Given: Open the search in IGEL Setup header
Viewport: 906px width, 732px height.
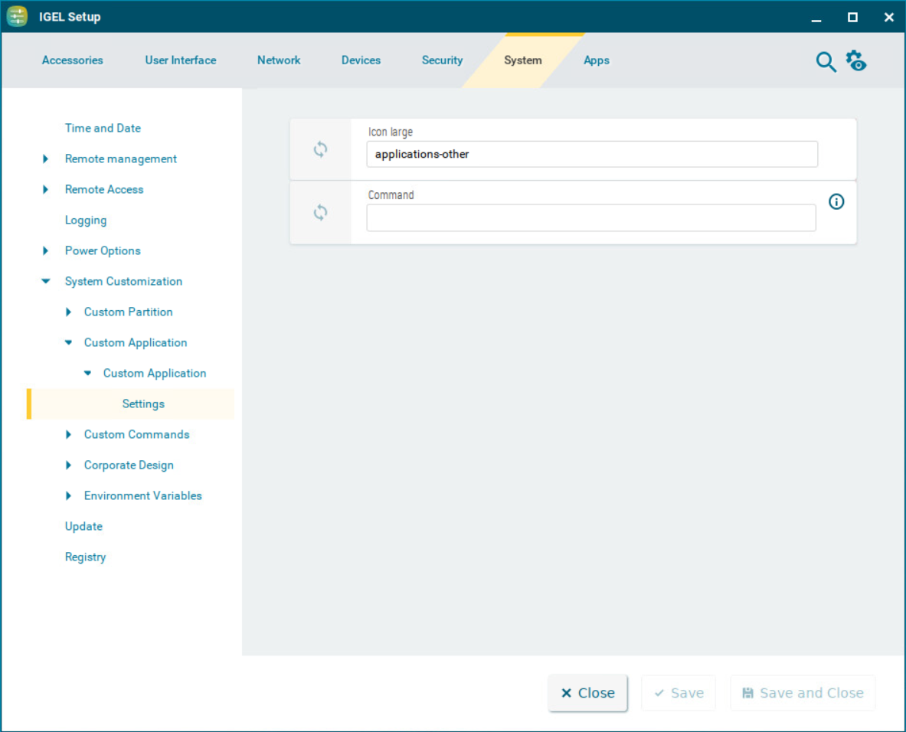Looking at the screenshot, I should pos(826,62).
